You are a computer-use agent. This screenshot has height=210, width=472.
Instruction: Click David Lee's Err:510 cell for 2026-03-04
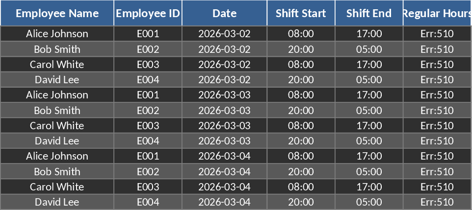coord(437,202)
